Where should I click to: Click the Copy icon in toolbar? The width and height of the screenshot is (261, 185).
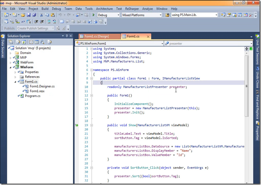[47, 15]
